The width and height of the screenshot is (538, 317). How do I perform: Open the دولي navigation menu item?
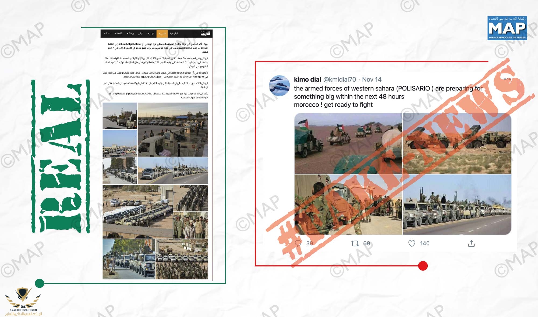tap(141, 34)
